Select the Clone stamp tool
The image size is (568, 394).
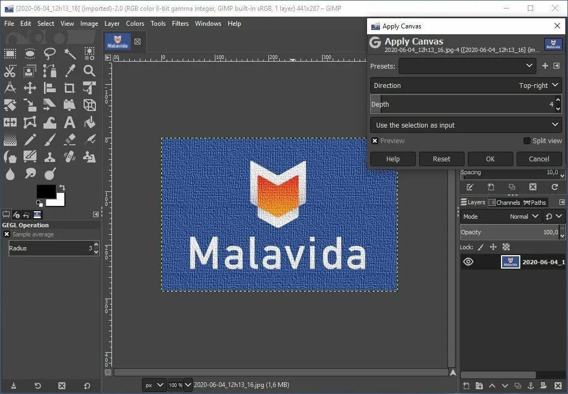50,157
